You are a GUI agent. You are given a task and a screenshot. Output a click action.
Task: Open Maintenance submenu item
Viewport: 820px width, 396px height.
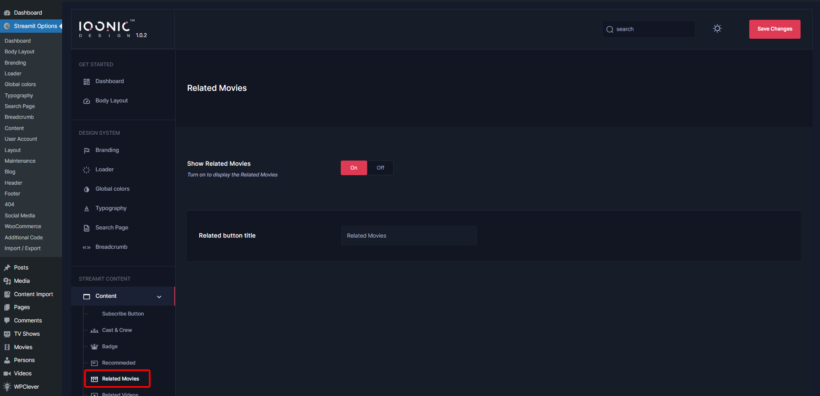point(20,161)
